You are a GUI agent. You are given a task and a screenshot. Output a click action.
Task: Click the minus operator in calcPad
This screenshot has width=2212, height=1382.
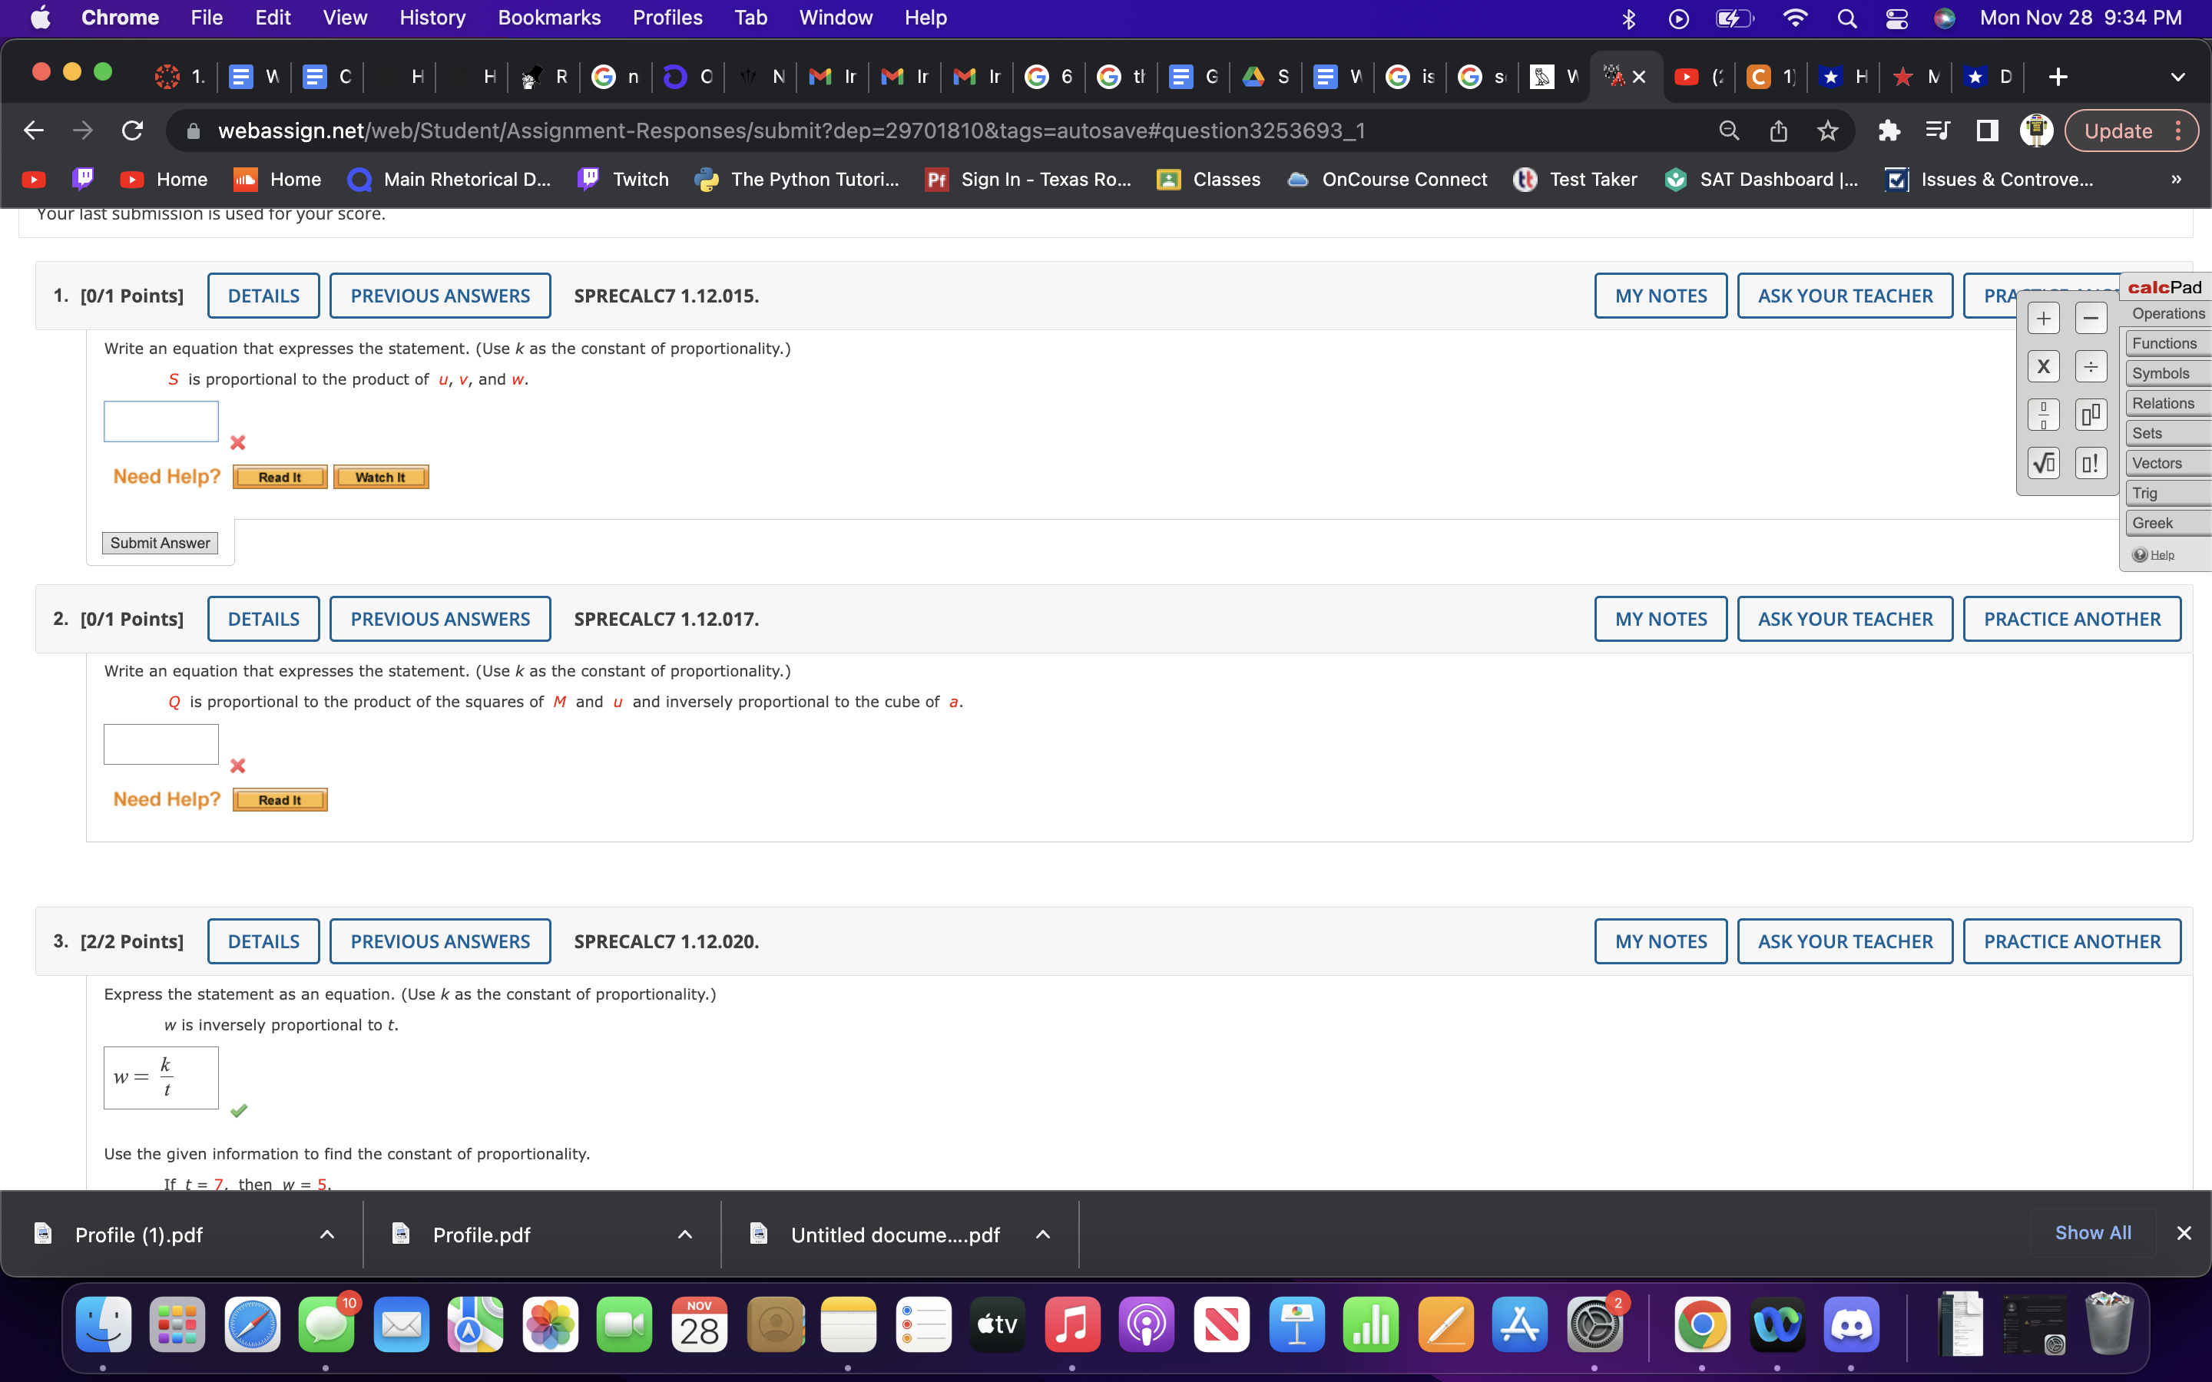[2091, 317]
